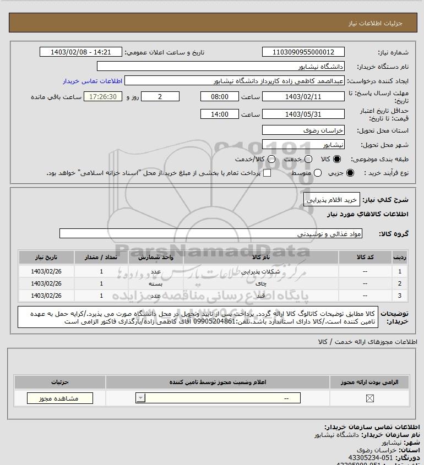Viewport: 424px width, 465px height.
Task: Click the شرح کلی نیاز field خرید اقلام پذیرایی
Action: 331,200
